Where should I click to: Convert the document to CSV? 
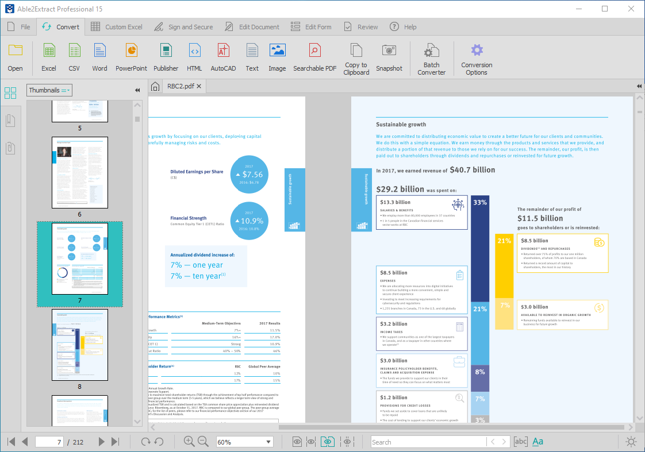[74, 57]
